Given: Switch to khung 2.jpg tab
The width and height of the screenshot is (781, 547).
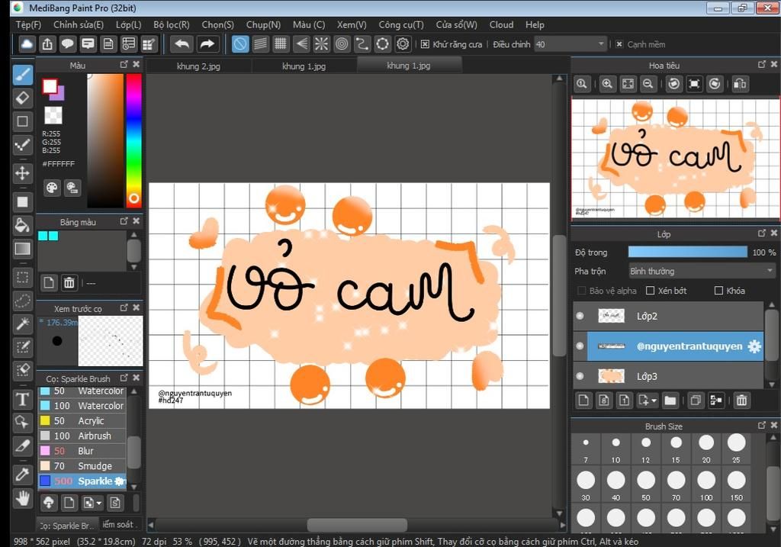Looking at the screenshot, I should click(x=198, y=66).
